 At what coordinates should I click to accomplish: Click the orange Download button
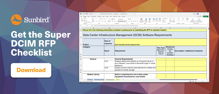pyautogui.click(x=31, y=70)
